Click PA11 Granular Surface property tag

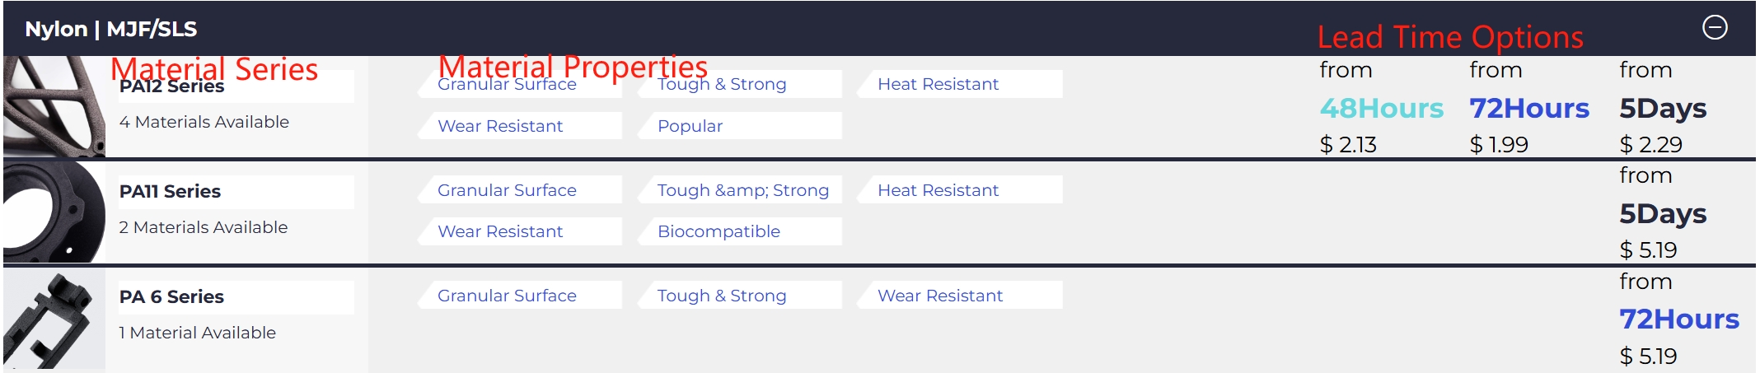click(507, 190)
